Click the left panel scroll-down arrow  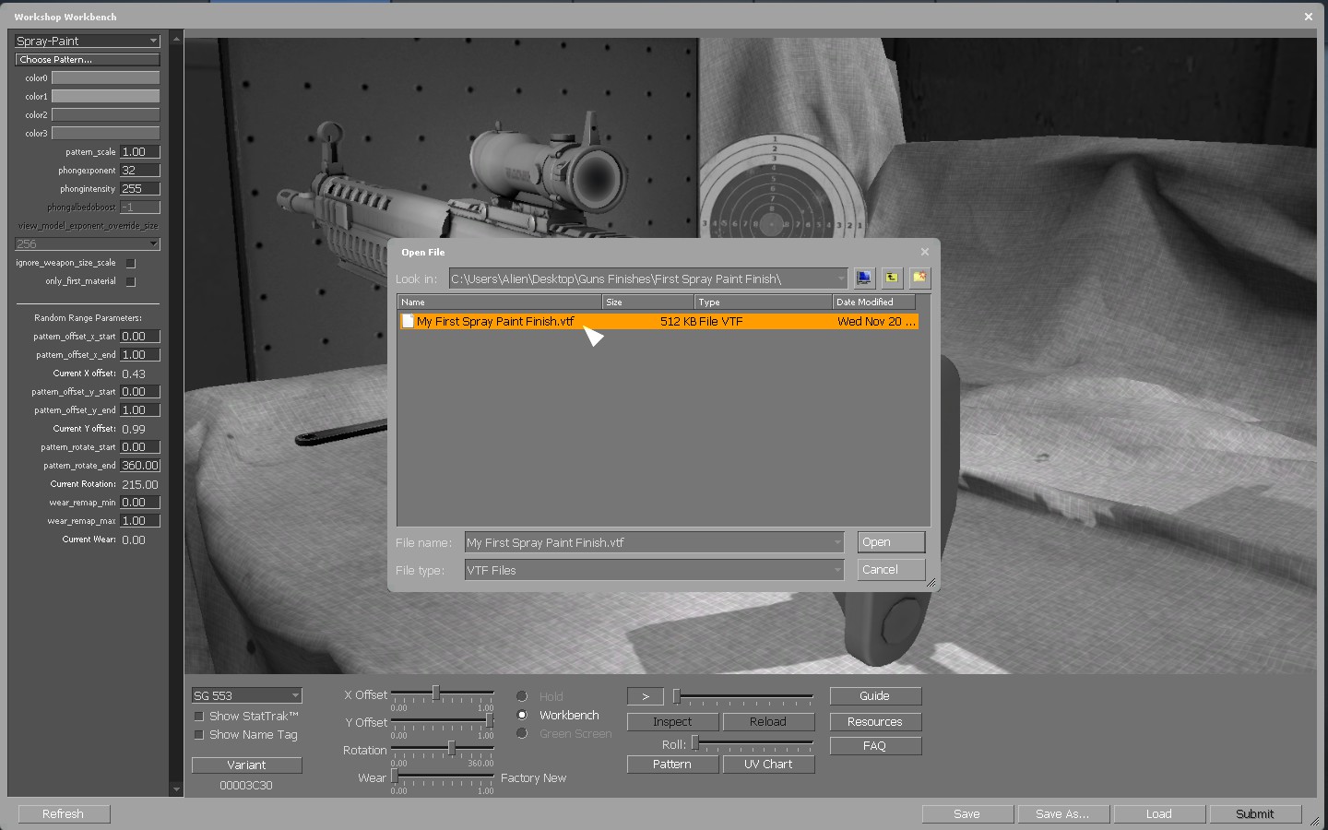[x=176, y=789]
